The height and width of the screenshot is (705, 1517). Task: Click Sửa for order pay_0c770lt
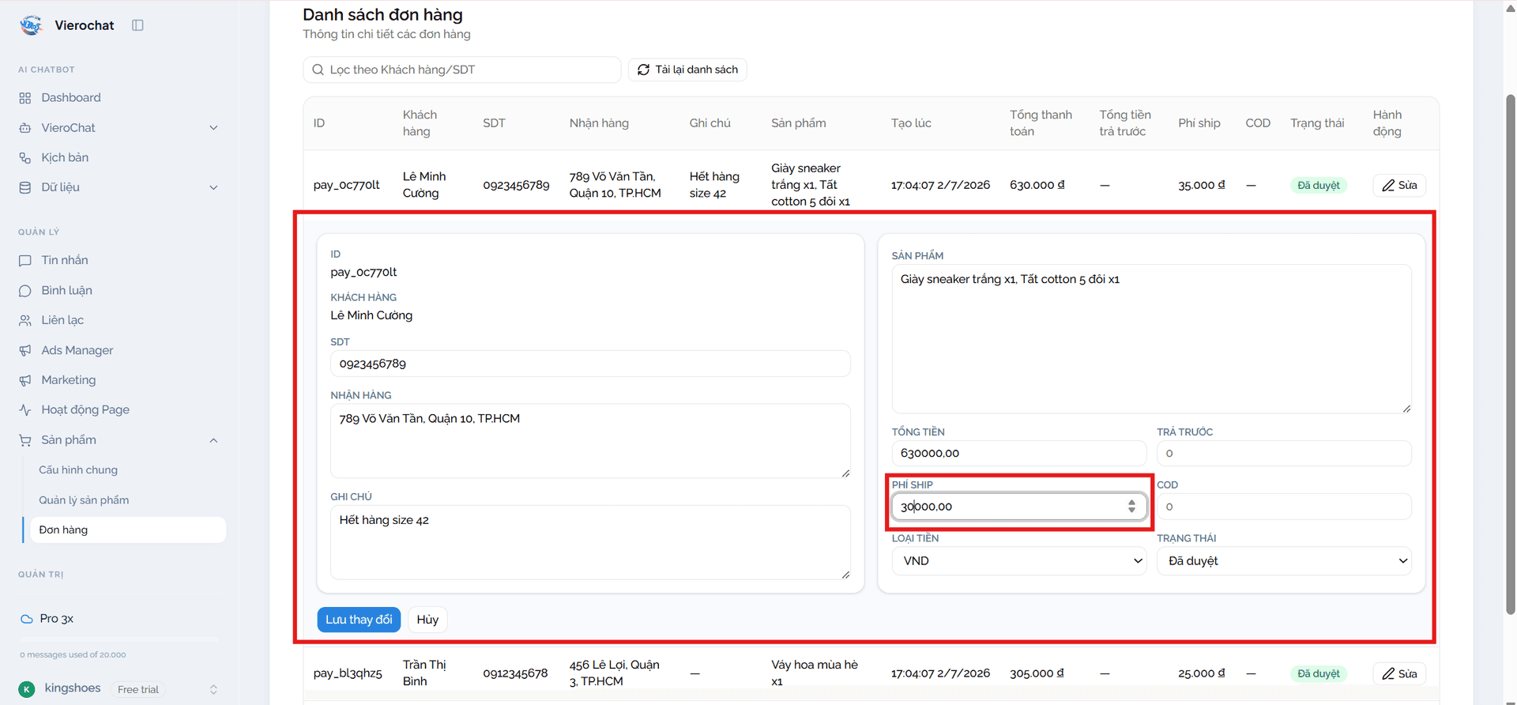(x=1399, y=186)
